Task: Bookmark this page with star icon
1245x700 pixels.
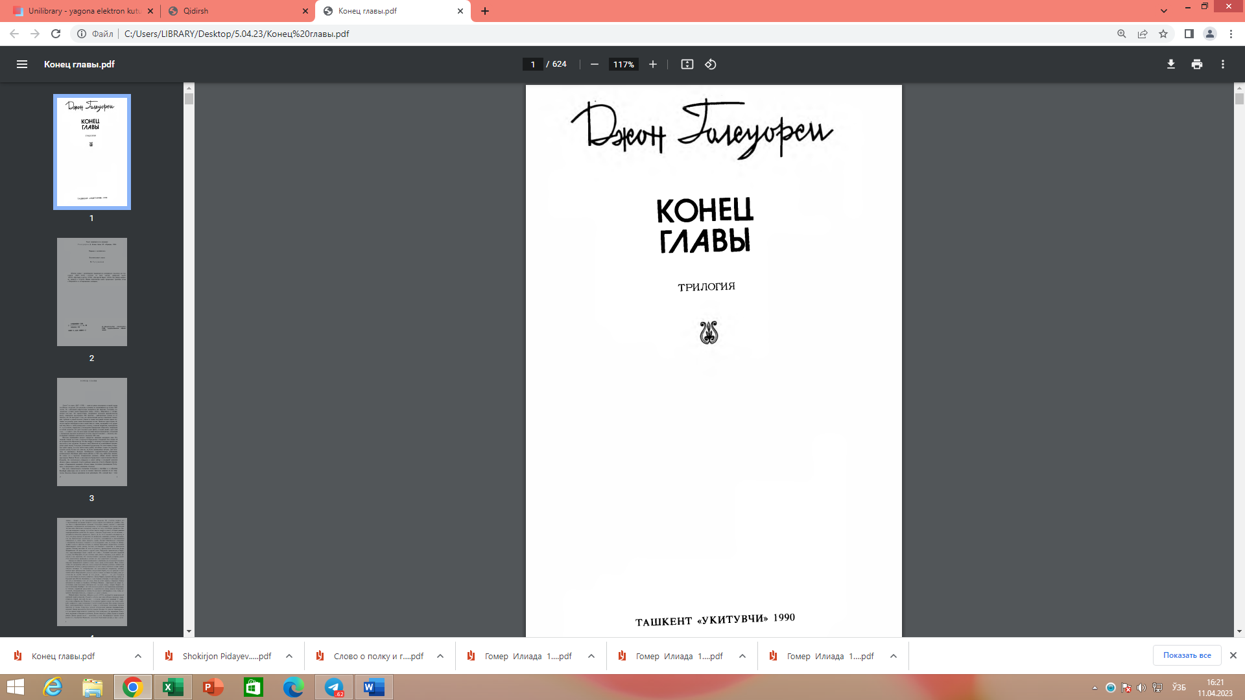Action: pos(1163,34)
